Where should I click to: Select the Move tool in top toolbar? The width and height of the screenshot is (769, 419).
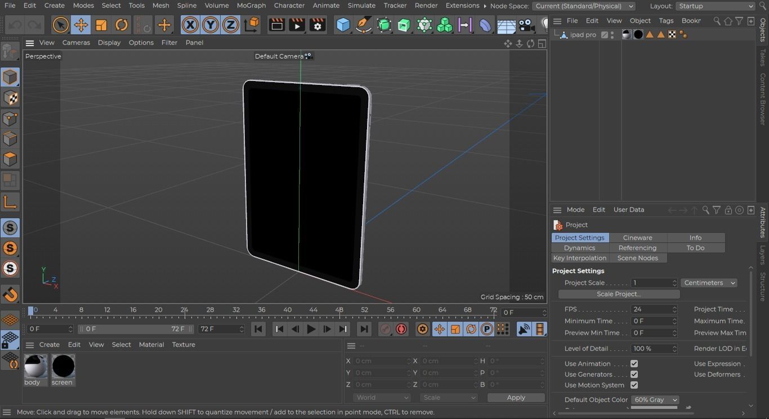tap(81, 25)
